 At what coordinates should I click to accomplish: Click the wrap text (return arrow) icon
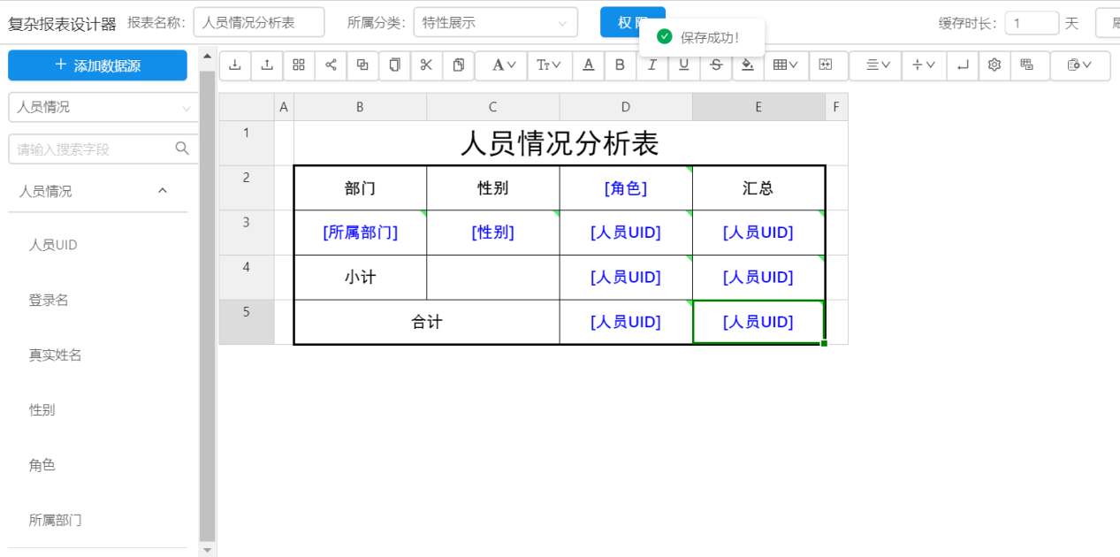click(x=963, y=65)
